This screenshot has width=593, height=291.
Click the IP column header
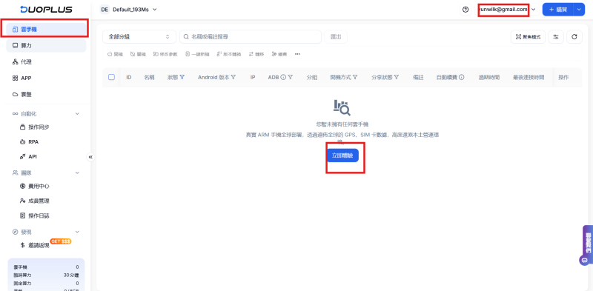click(x=253, y=77)
